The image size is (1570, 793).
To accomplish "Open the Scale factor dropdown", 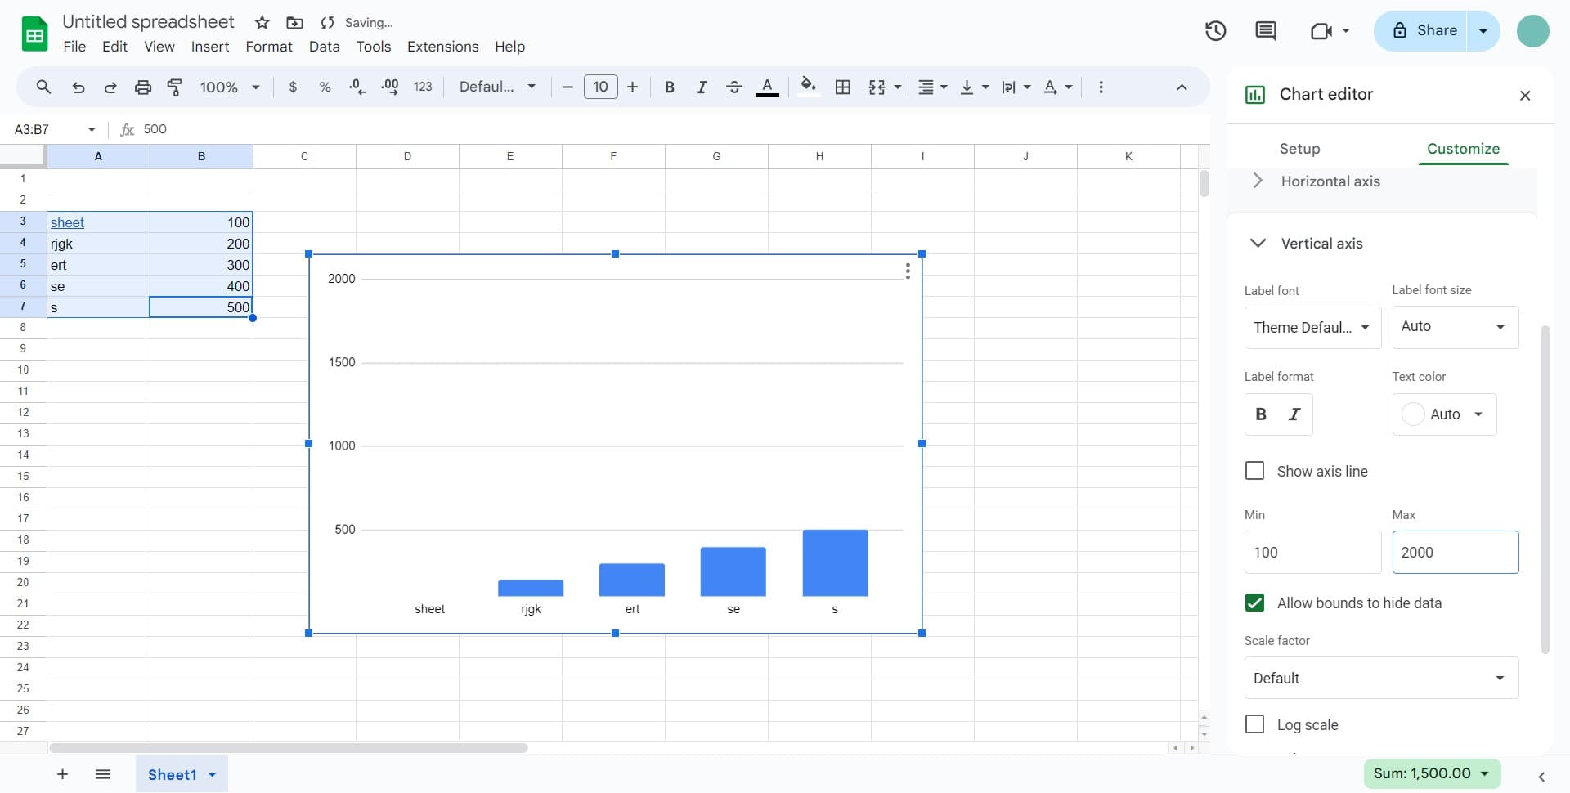I will tap(1380, 678).
